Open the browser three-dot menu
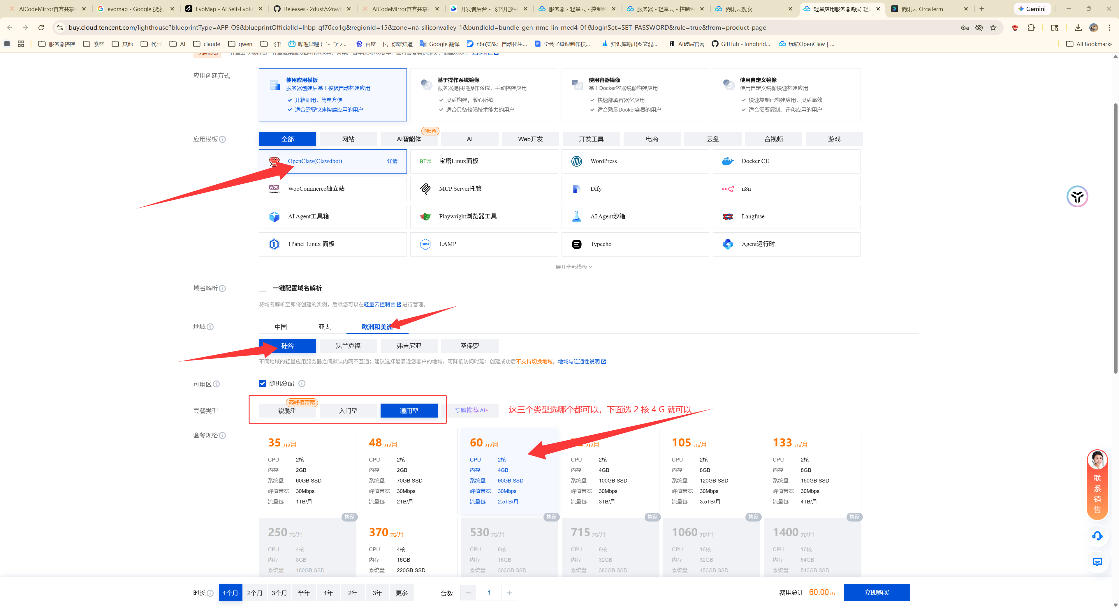The image size is (1119, 608). click(x=1109, y=27)
